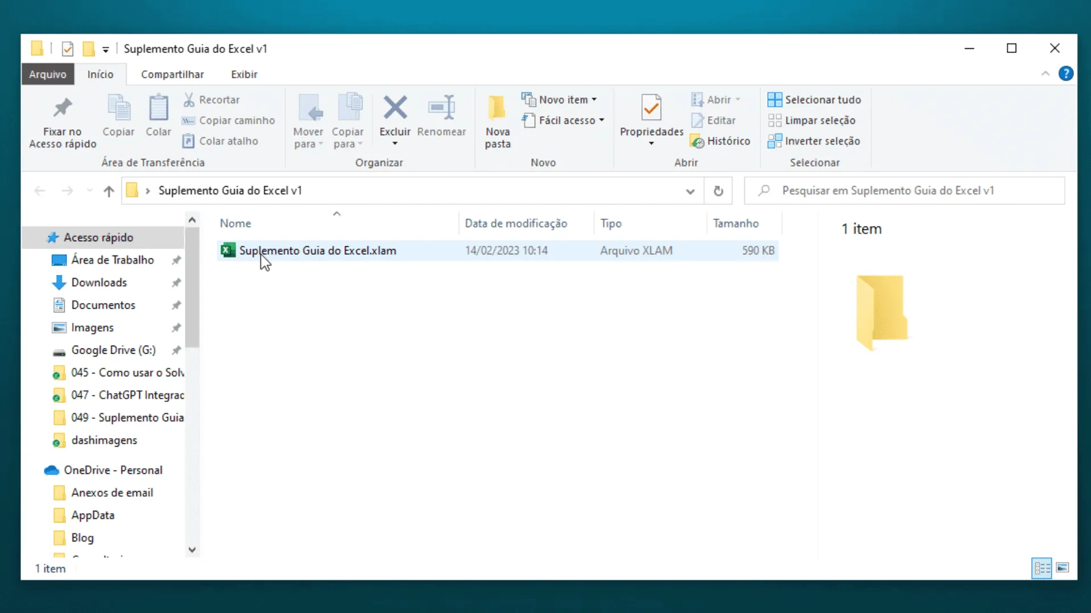Open the 047 - ChatGPT Integrac folder
This screenshot has height=613, width=1091.
click(118, 395)
